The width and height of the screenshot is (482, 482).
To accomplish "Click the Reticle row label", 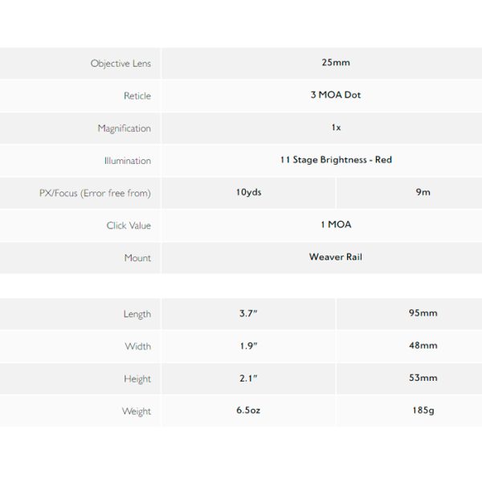I will (137, 96).
